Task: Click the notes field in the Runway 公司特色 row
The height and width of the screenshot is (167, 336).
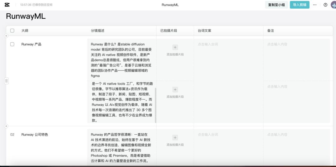Action: [x=297, y=147]
